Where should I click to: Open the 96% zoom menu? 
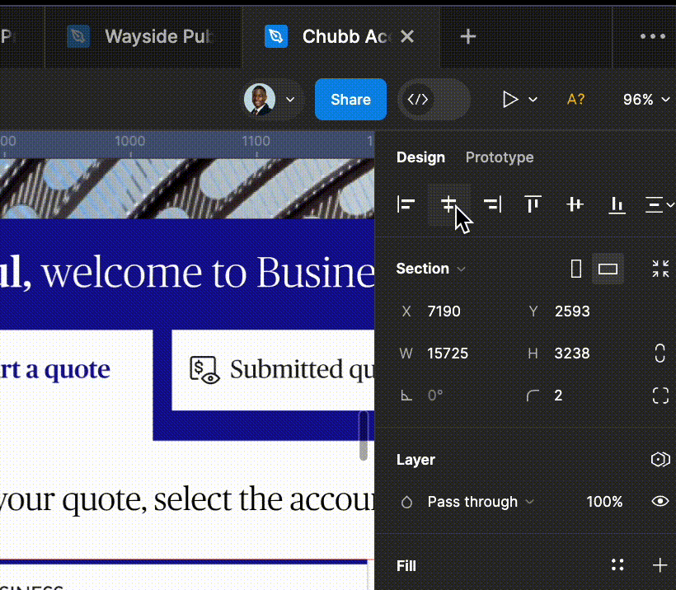(645, 100)
